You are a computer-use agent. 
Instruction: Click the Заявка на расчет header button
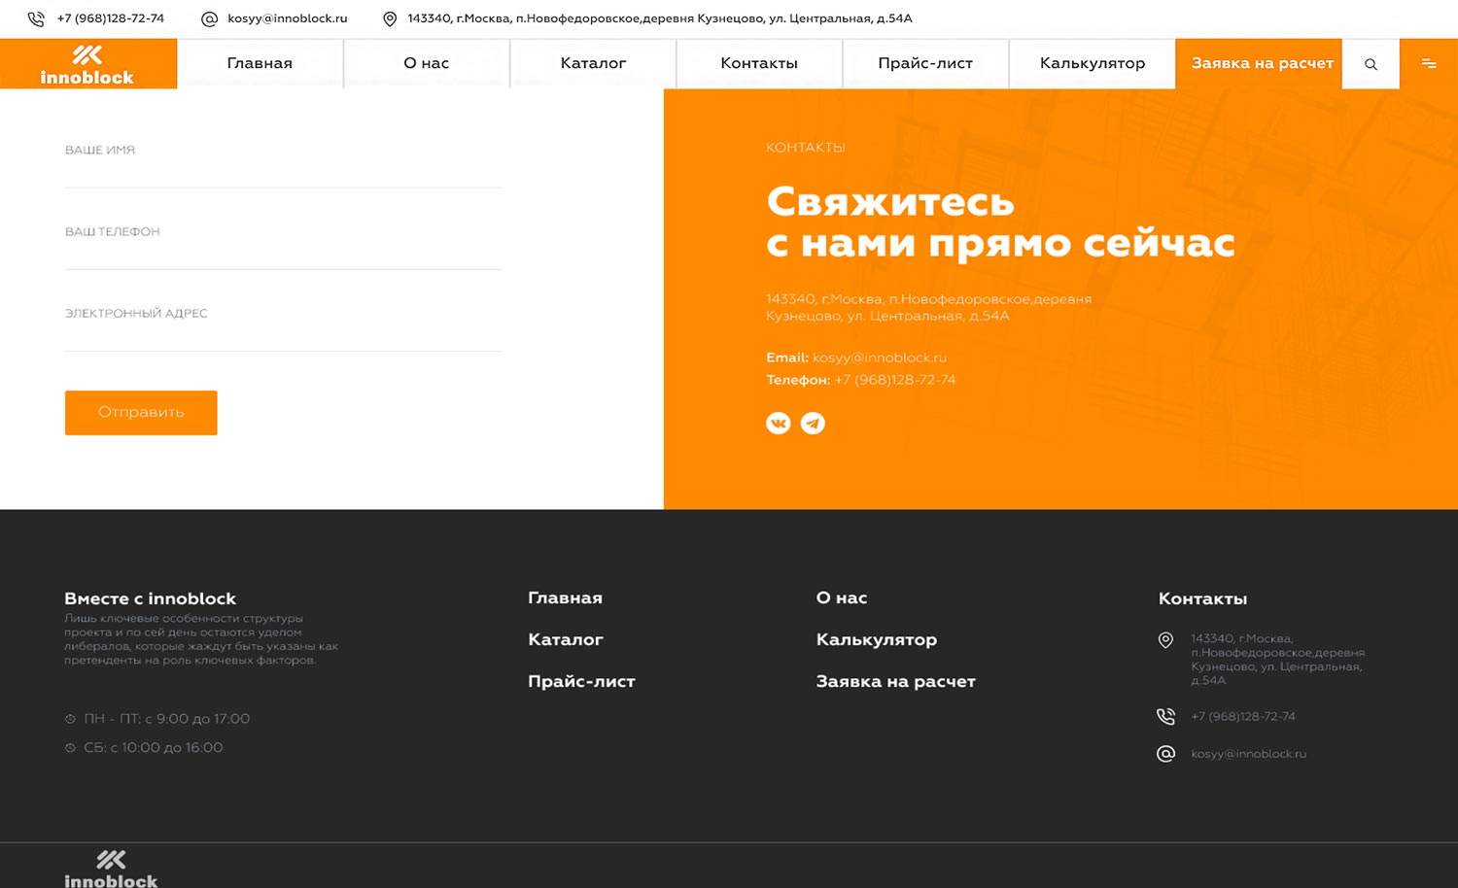1262,64
